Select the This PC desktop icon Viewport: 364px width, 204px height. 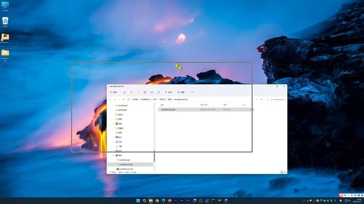5,6
